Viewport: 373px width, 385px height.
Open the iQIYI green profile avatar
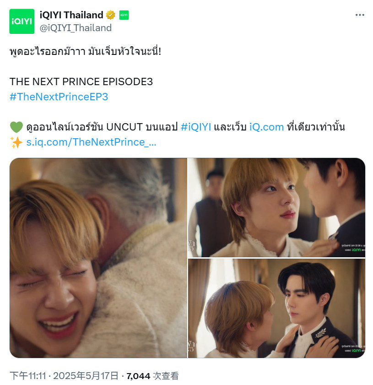click(x=22, y=22)
